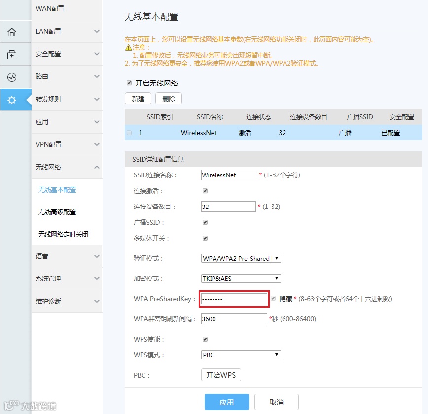Toggle 广播SSID checkbox
The width and height of the screenshot is (428, 414).
[205, 222]
